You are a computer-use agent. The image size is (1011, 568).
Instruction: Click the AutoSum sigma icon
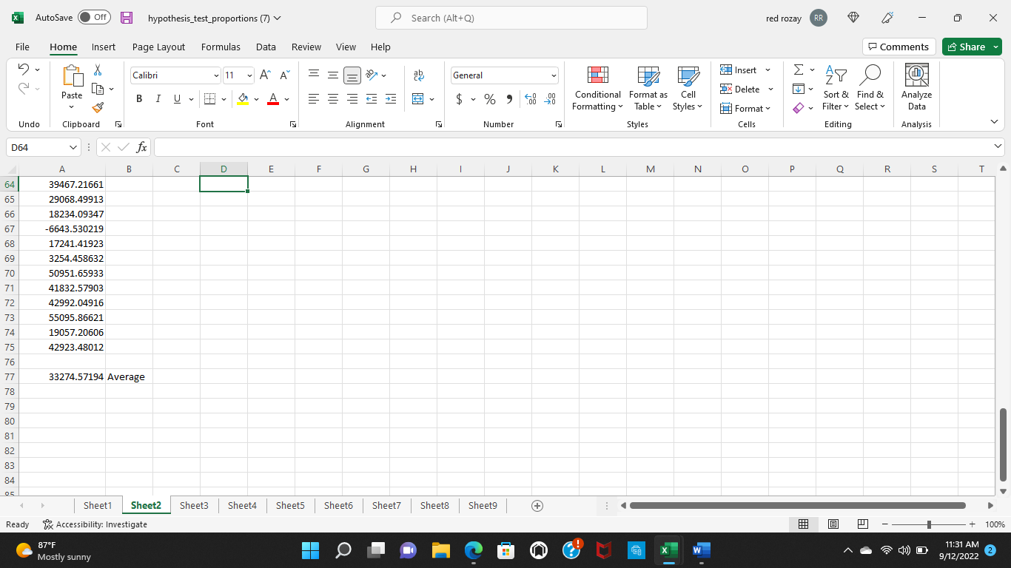[799, 70]
